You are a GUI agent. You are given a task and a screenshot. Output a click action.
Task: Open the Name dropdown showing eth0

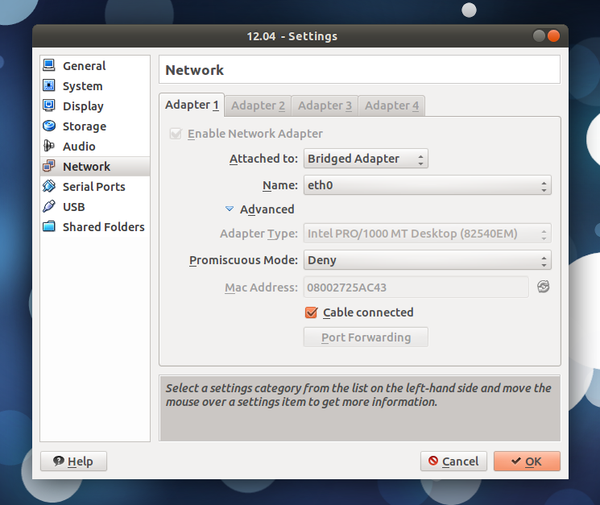coord(428,185)
